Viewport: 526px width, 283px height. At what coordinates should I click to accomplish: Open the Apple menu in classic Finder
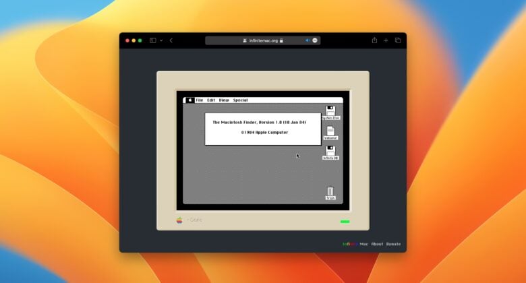click(x=190, y=100)
